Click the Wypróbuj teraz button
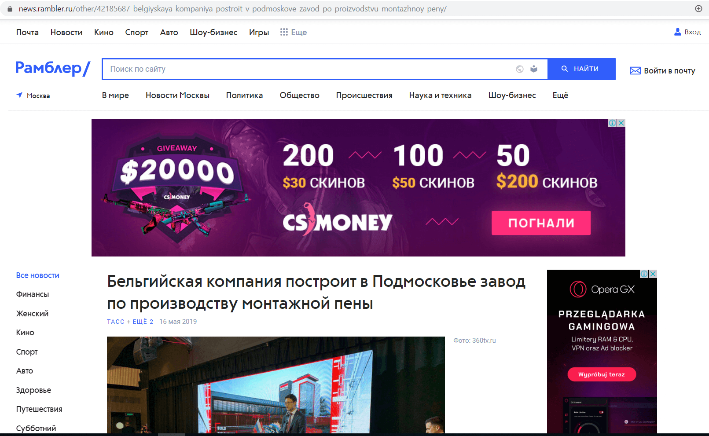Image resolution: width=709 pixels, height=436 pixels. (x=602, y=374)
